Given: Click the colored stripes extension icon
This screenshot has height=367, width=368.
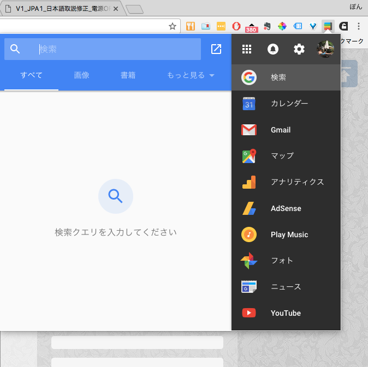Looking at the screenshot, I should tap(328, 26).
